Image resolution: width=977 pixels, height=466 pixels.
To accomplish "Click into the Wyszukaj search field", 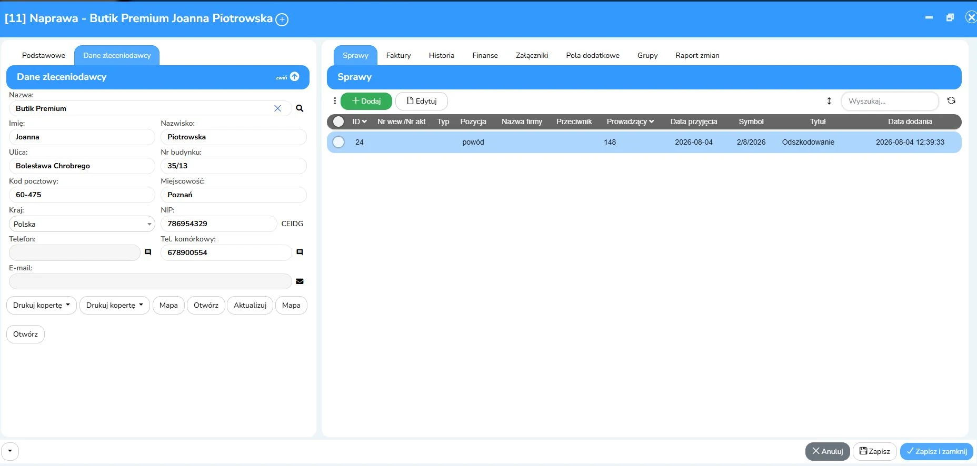I will [890, 101].
